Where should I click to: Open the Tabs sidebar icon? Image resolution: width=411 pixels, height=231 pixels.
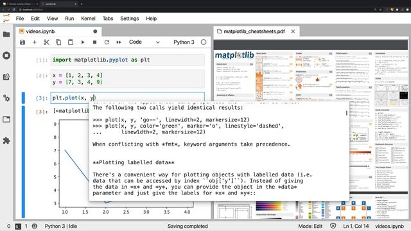(x=6, y=119)
